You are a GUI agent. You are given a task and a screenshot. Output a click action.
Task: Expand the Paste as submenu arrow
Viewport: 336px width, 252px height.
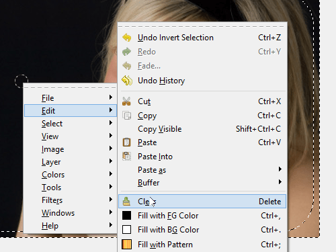(280, 169)
